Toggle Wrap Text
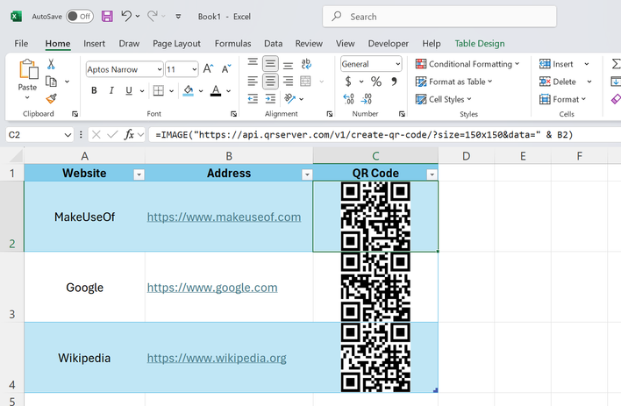621x406 pixels. click(306, 64)
